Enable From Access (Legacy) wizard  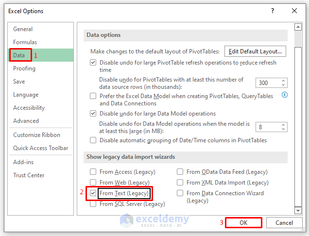point(93,172)
